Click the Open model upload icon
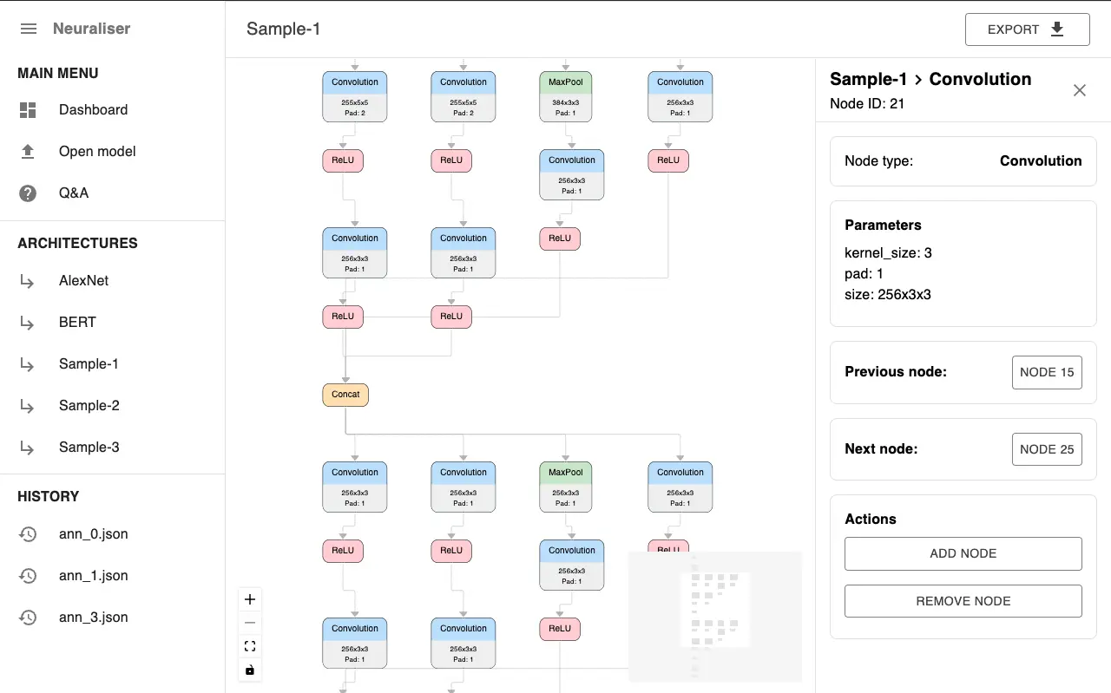Screen dimensions: 1111x693 pyautogui.click(x=28, y=152)
